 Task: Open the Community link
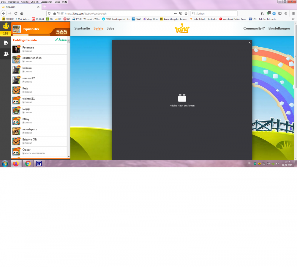point(254,29)
